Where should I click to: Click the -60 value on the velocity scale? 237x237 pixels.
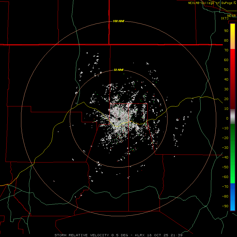point(225,177)
